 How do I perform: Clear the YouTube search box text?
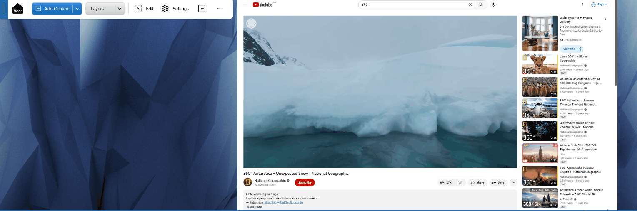coord(470,5)
